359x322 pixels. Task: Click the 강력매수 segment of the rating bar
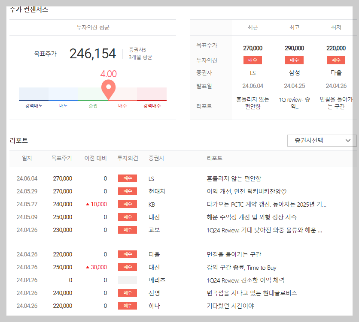(x=152, y=94)
